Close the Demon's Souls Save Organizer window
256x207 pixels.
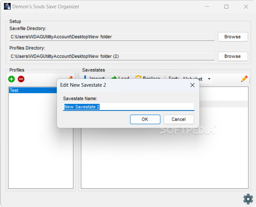point(246,7)
